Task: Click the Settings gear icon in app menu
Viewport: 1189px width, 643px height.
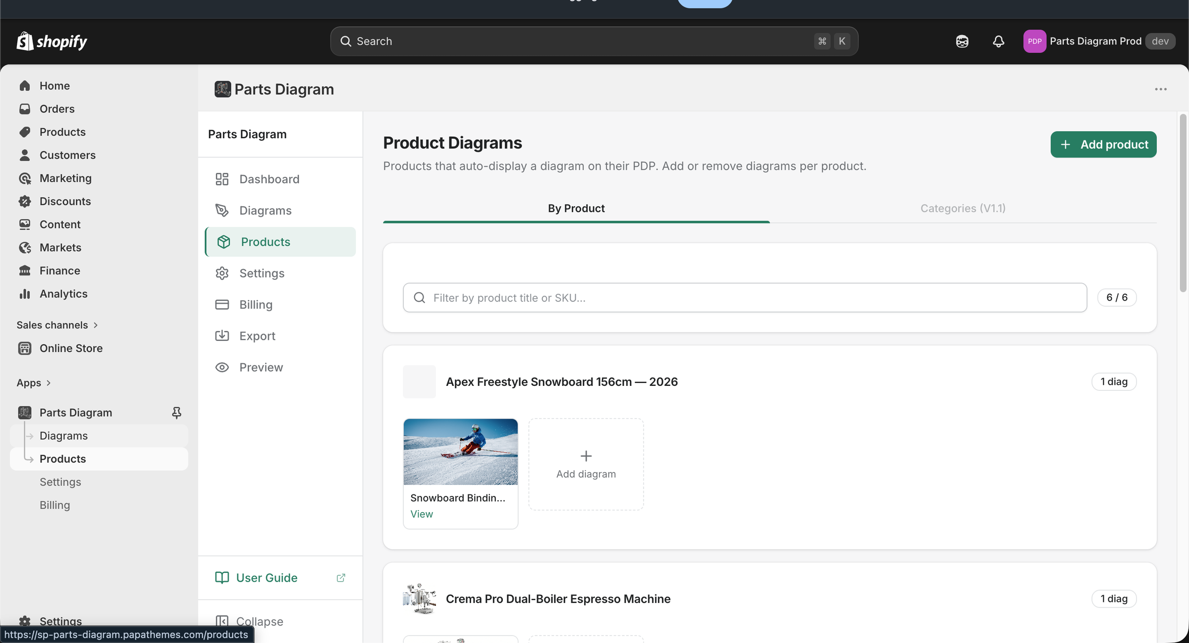Action: 222,273
